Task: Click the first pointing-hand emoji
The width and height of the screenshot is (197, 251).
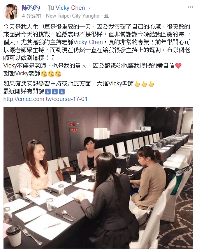Action: [x=137, y=84]
